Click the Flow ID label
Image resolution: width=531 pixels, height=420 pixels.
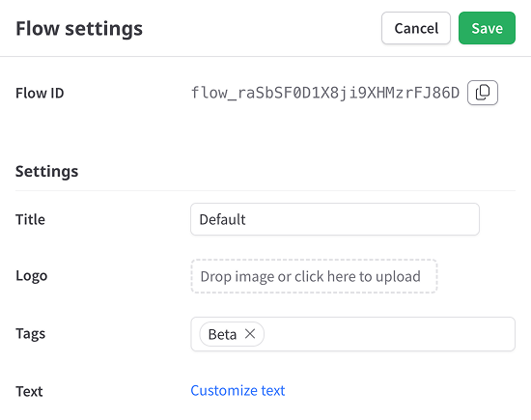40,93
